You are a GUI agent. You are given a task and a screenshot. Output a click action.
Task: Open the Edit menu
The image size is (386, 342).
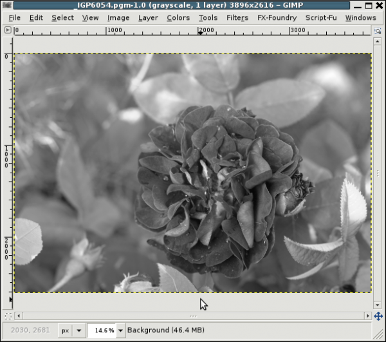(x=36, y=18)
